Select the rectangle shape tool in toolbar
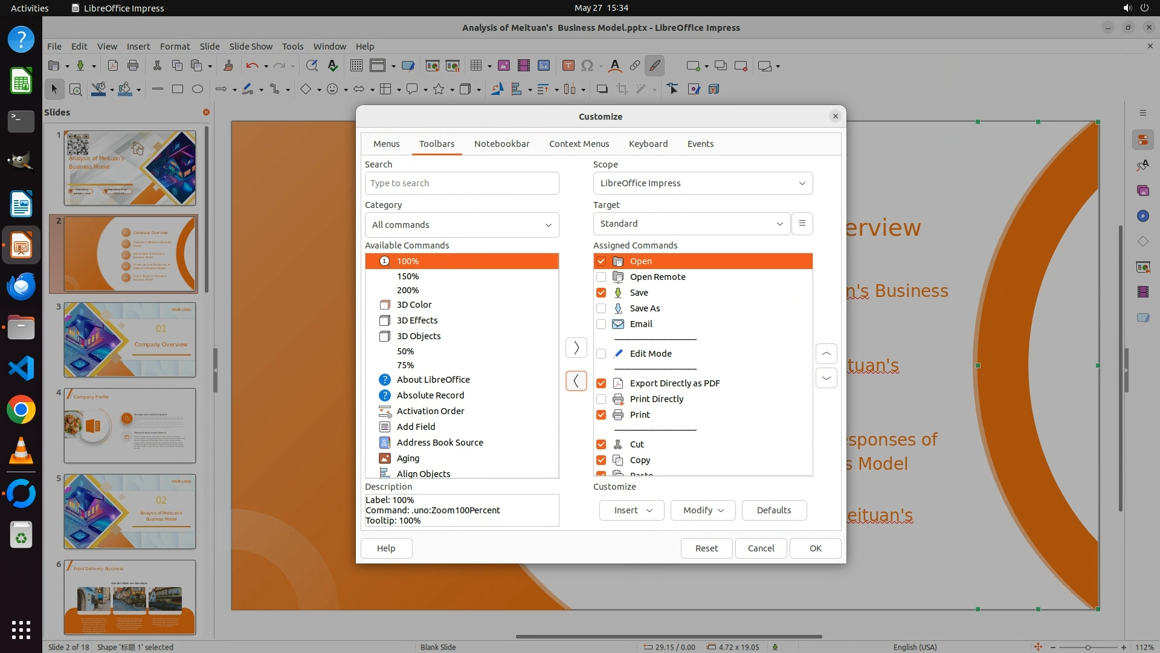Image resolution: width=1160 pixels, height=653 pixels. (177, 89)
